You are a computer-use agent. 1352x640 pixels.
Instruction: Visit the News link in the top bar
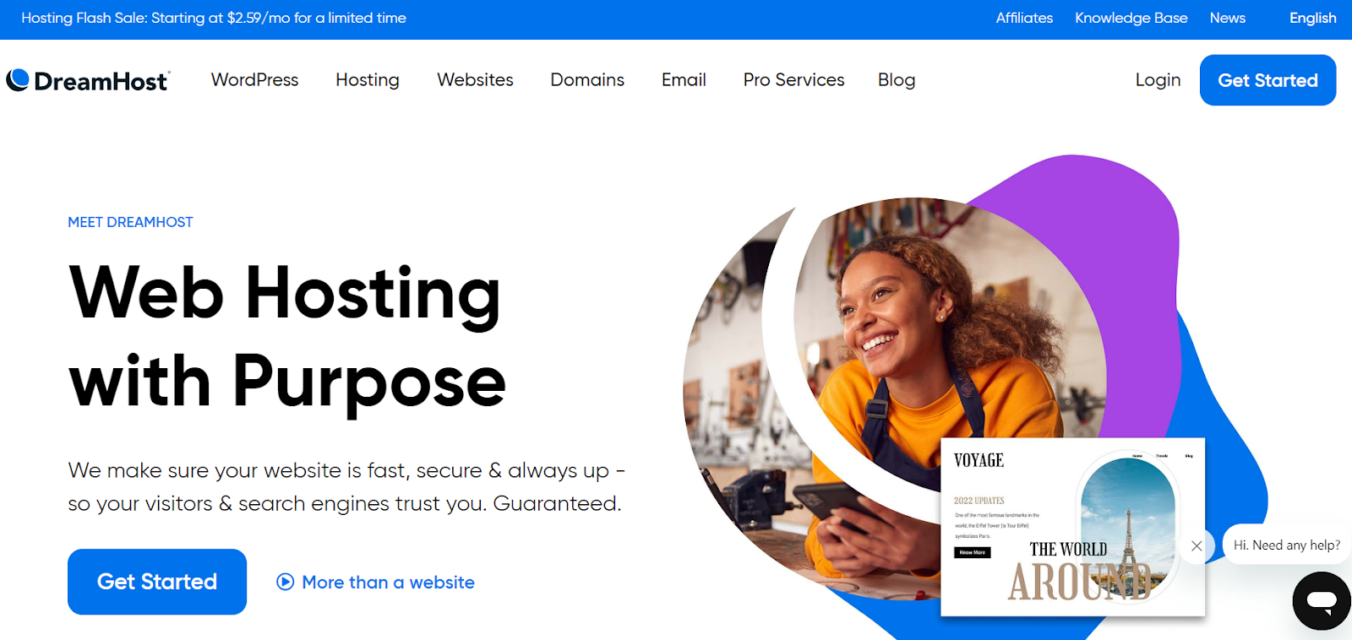click(x=1227, y=18)
